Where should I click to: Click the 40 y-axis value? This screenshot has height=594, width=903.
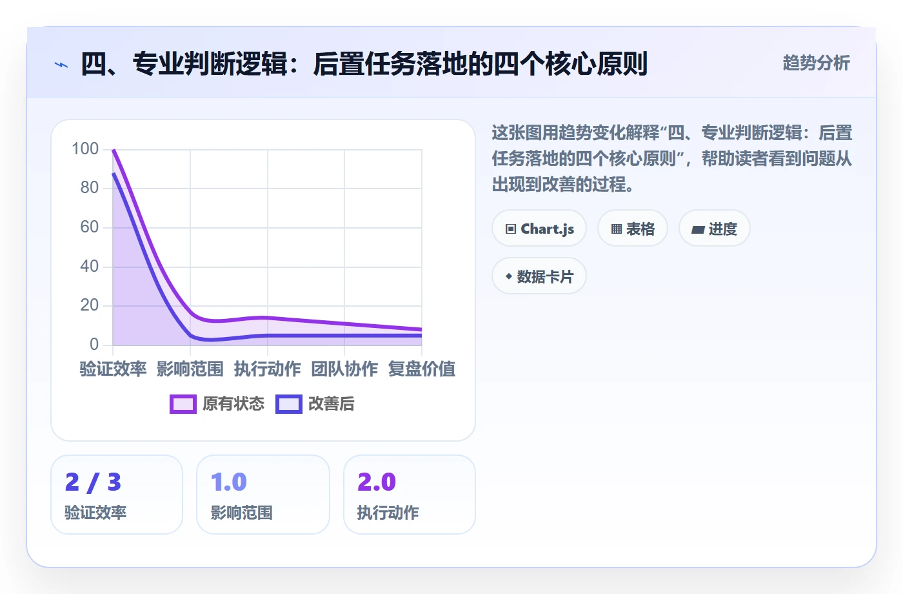pos(90,266)
